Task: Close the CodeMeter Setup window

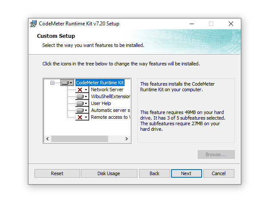Action: click(x=231, y=24)
